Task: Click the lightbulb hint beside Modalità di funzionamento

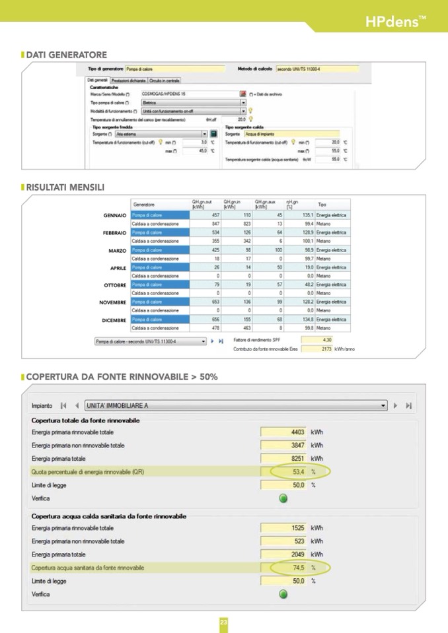Action: (x=250, y=111)
